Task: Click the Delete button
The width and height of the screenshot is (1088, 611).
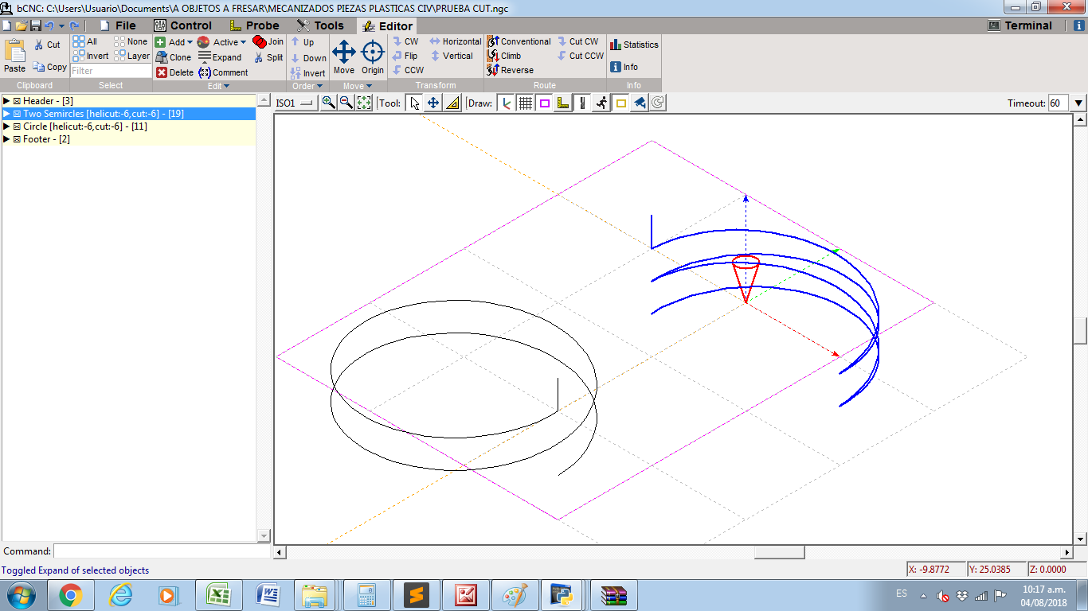Action: coord(174,72)
